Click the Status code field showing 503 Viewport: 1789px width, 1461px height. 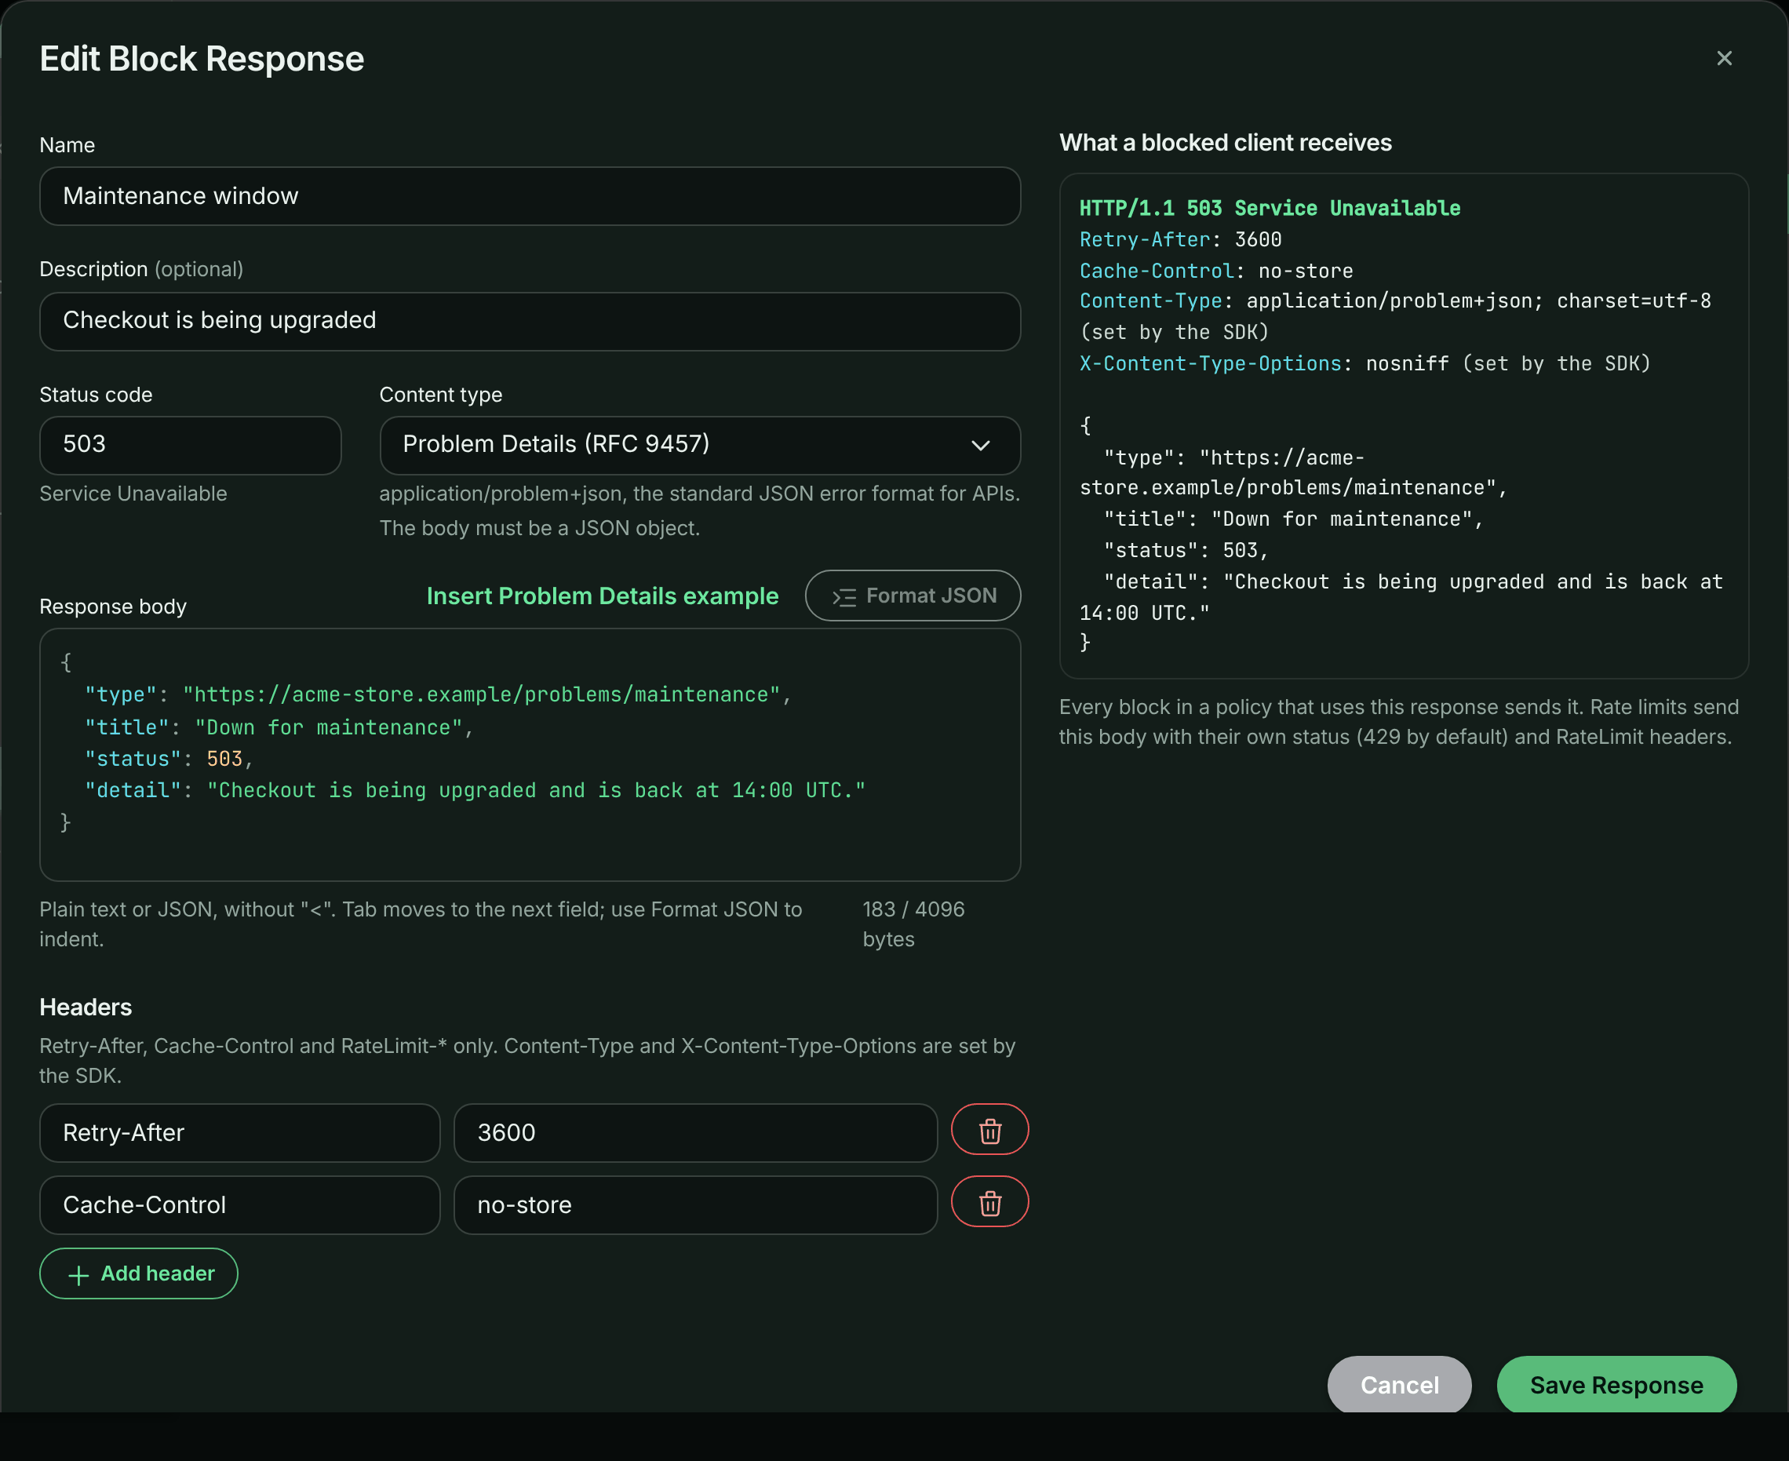[190, 445]
